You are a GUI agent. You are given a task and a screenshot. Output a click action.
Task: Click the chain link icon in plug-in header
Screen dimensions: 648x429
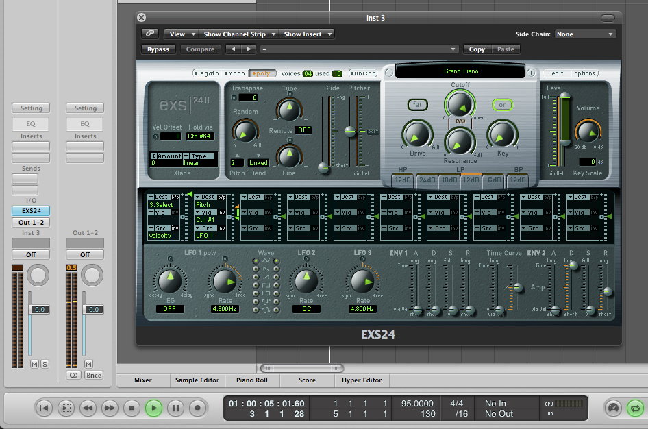click(149, 34)
